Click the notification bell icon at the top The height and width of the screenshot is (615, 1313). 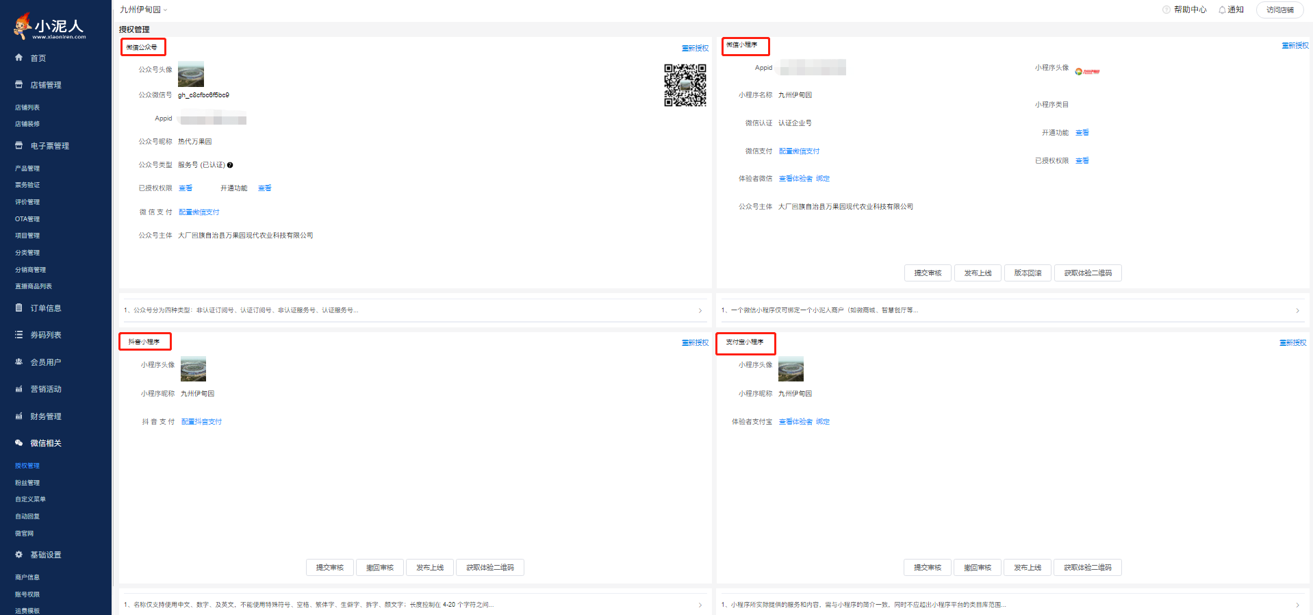tap(1222, 10)
